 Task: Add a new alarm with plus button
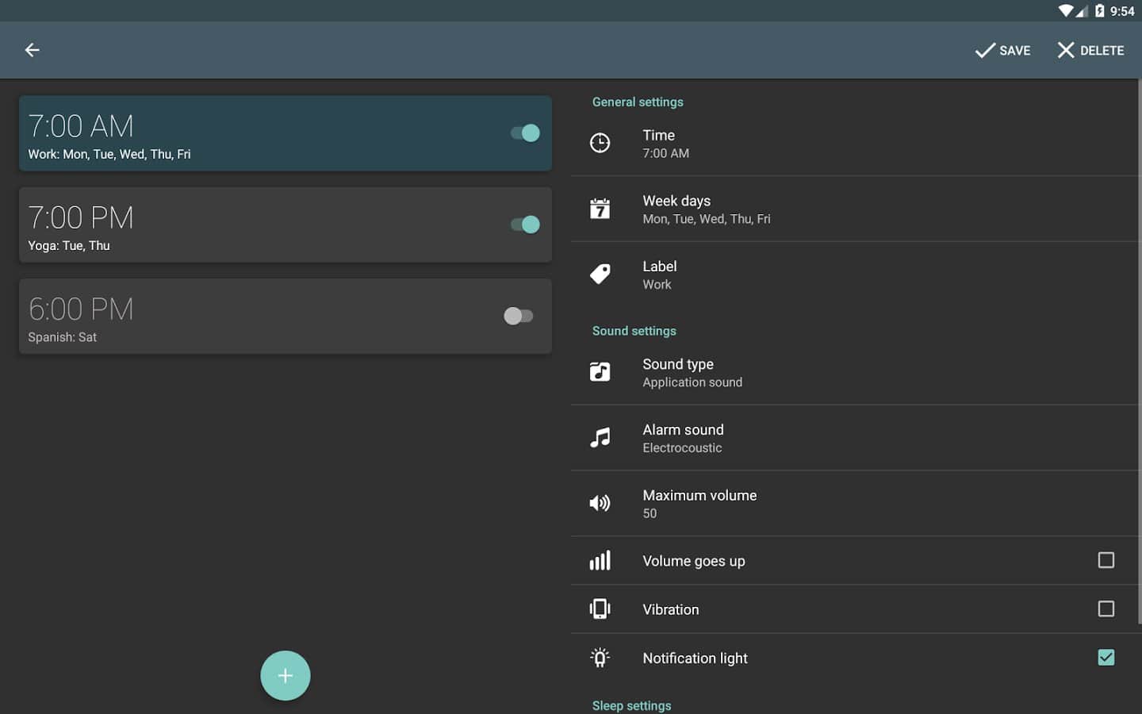pos(285,676)
